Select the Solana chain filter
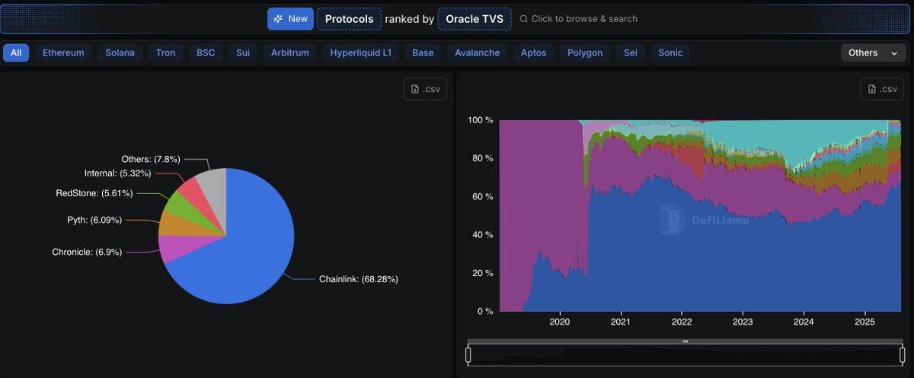The height and width of the screenshot is (378, 914). (x=120, y=52)
